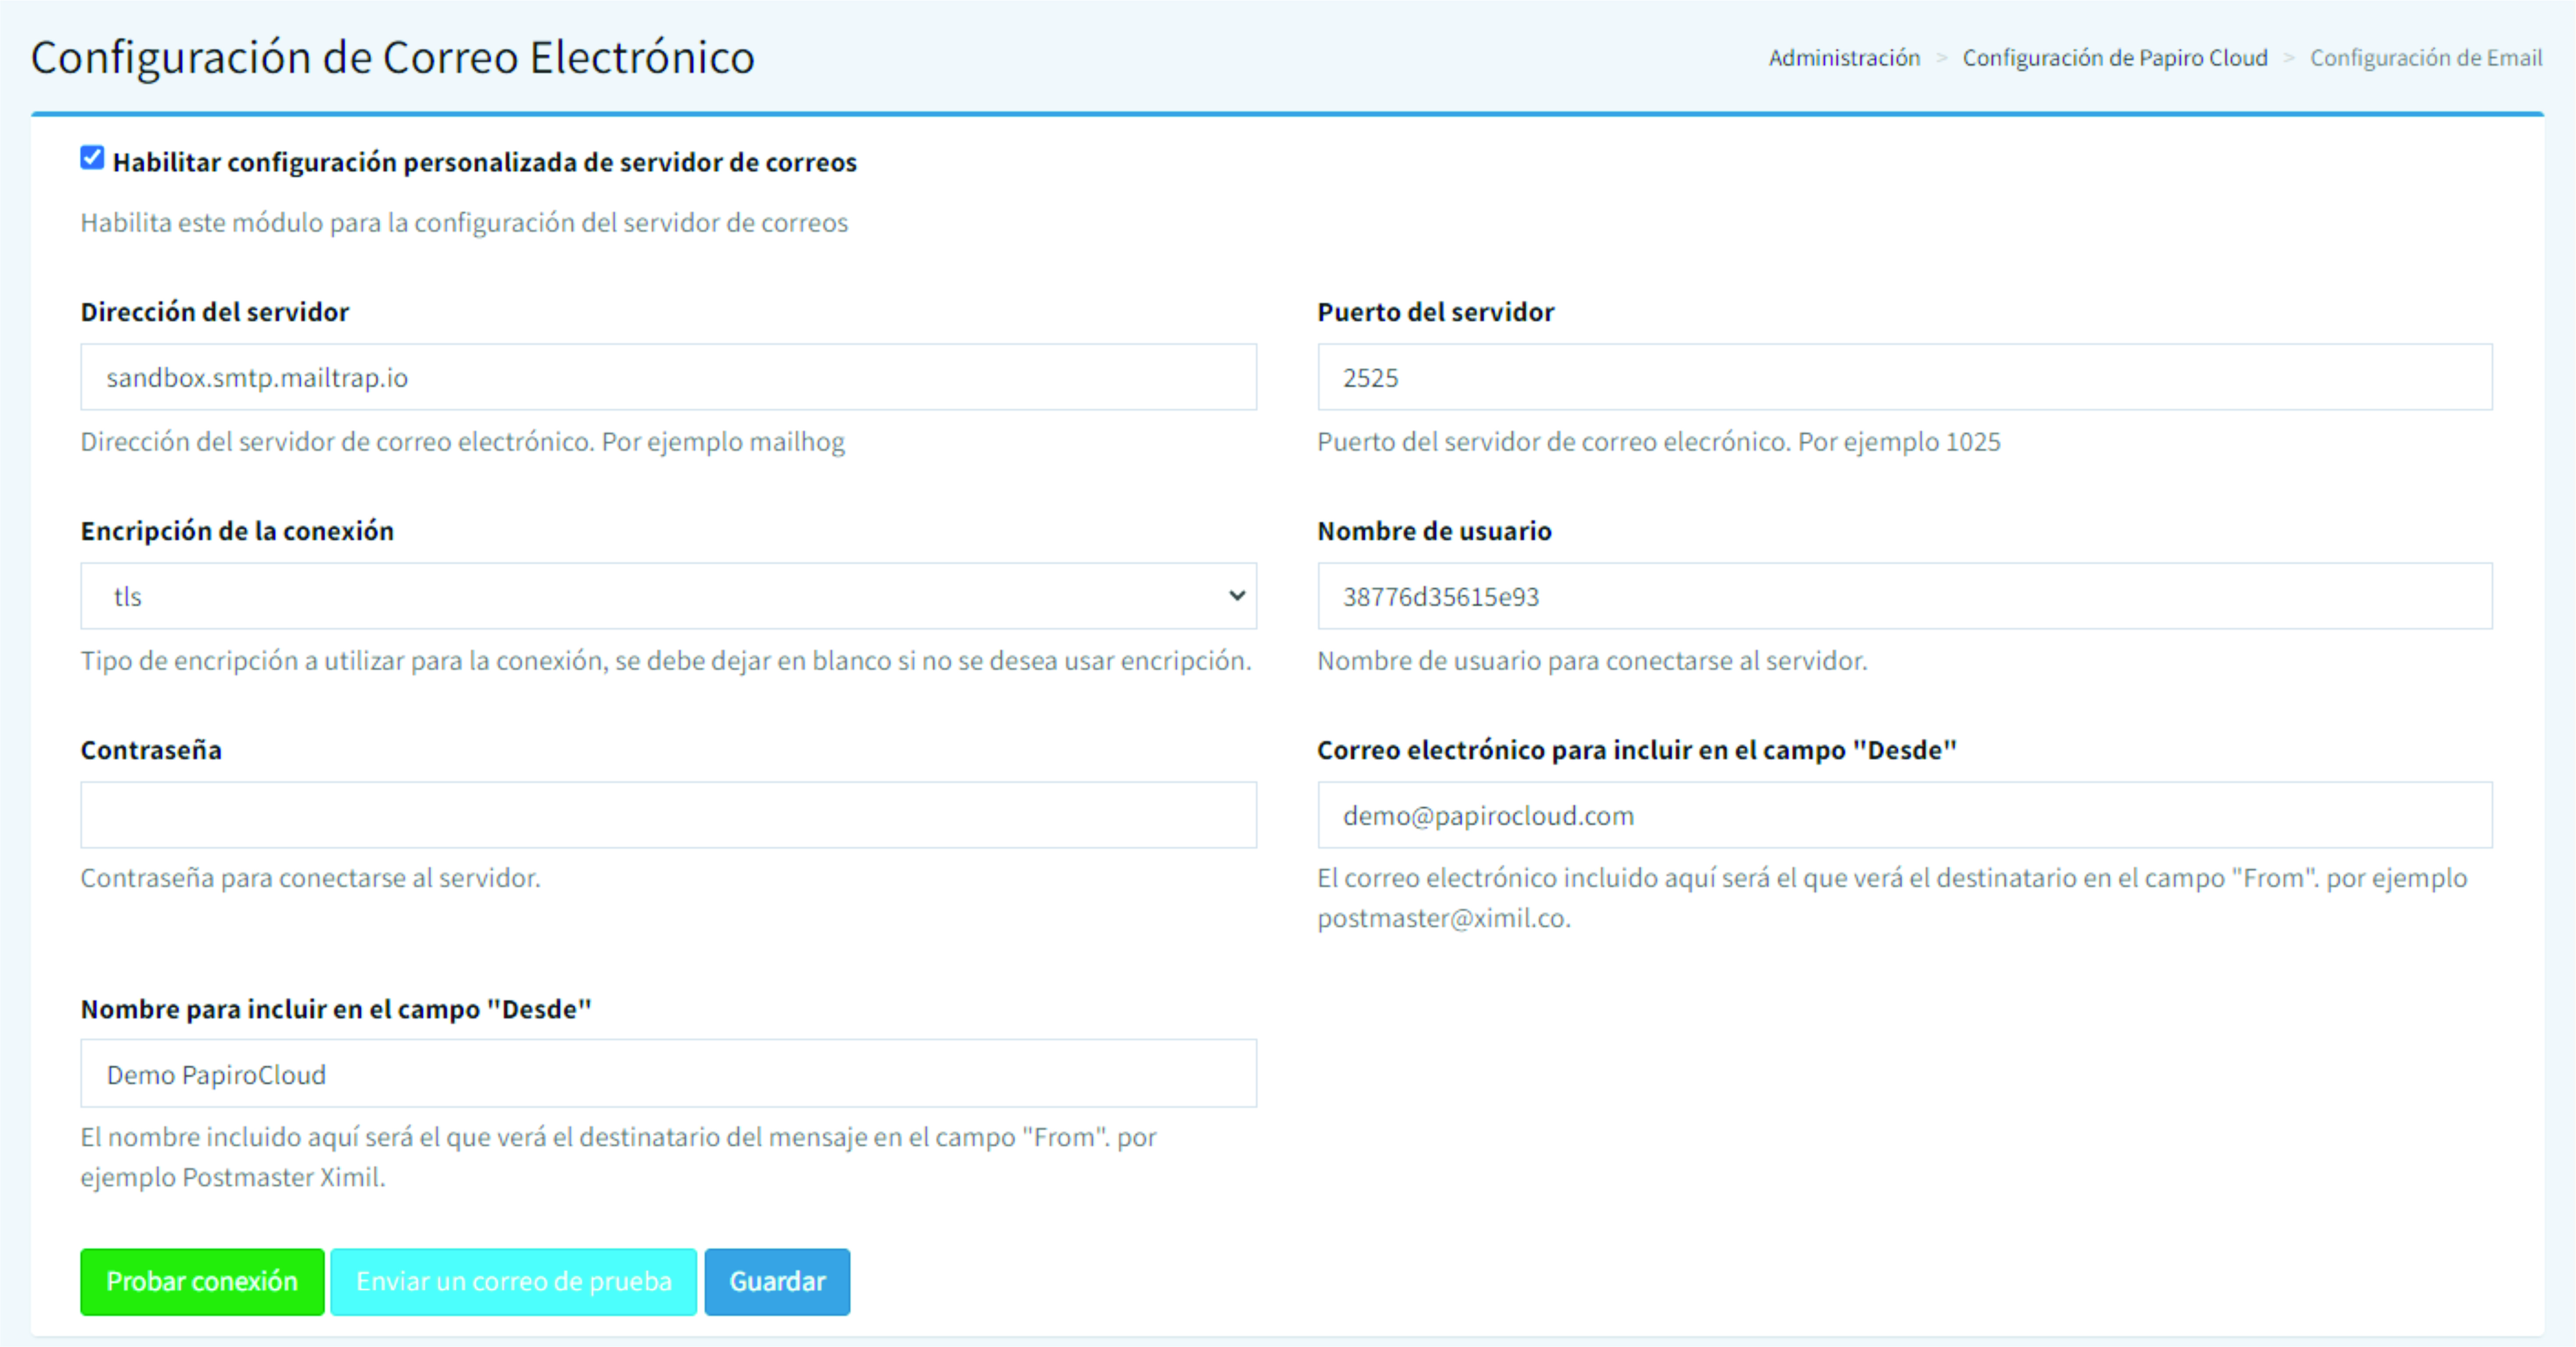Focus the Puerto del servidor field

coord(1904,377)
